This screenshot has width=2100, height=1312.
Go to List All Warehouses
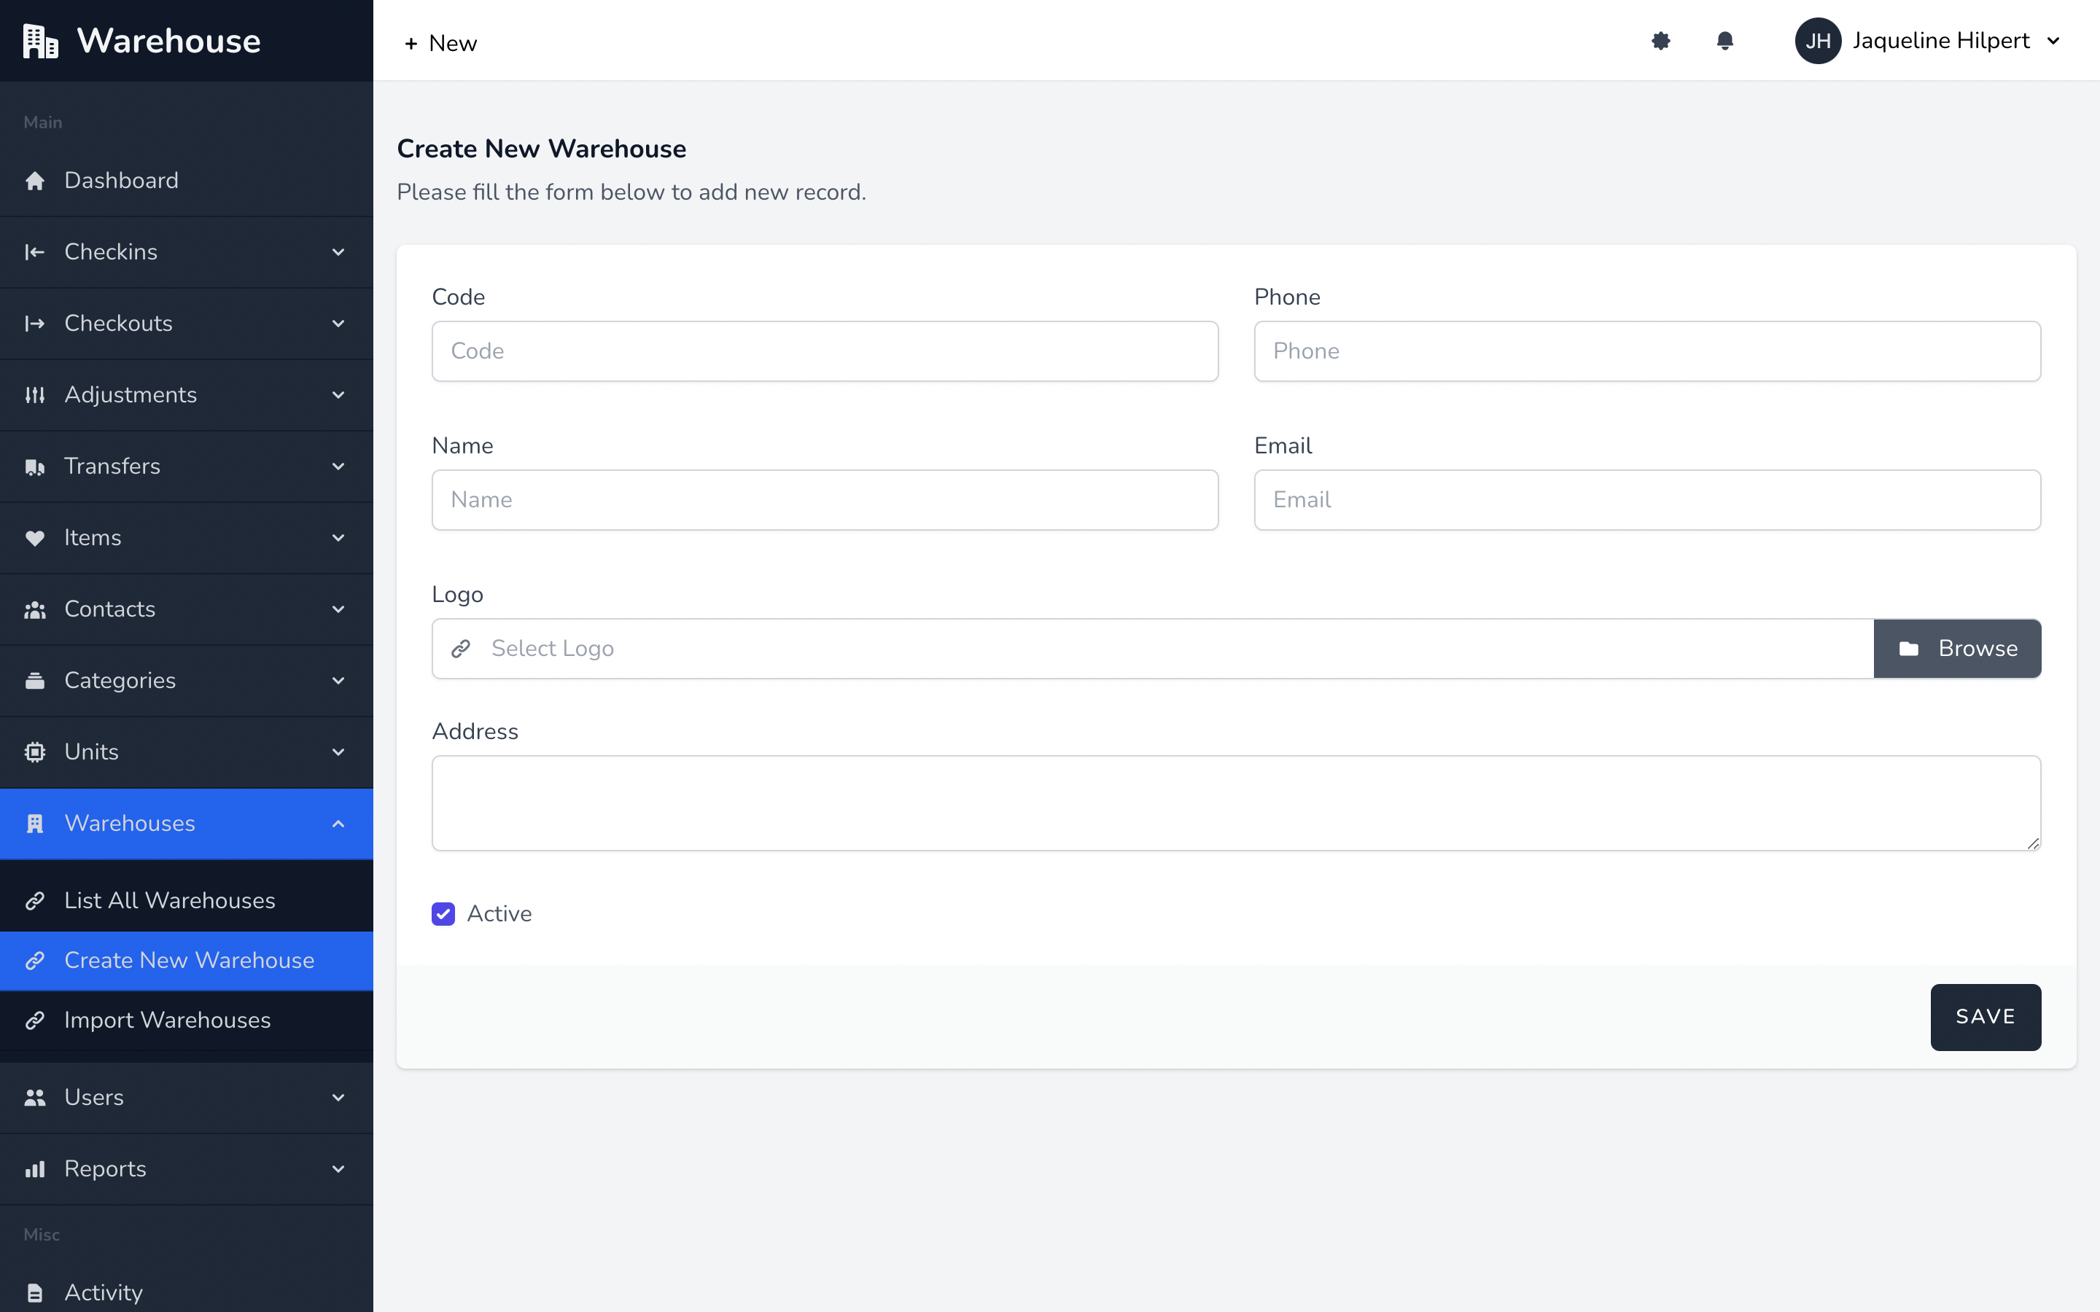click(x=169, y=901)
